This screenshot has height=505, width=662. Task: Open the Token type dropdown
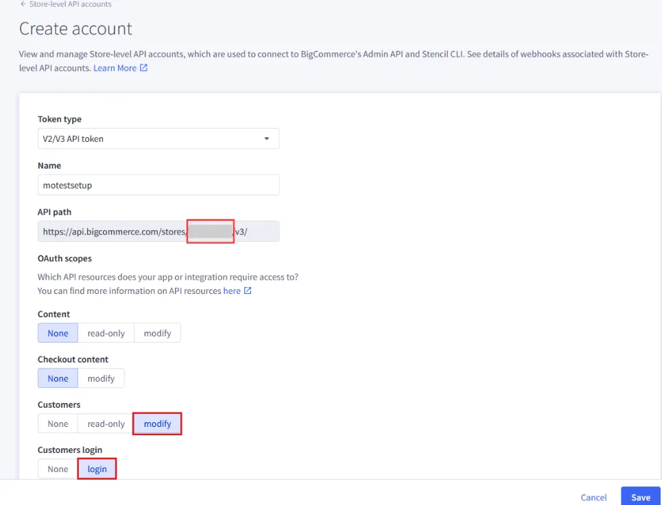click(158, 138)
